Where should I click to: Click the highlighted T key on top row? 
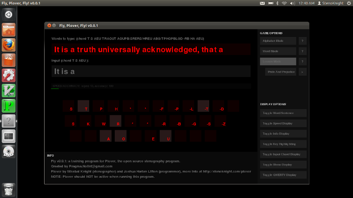point(83,106)
